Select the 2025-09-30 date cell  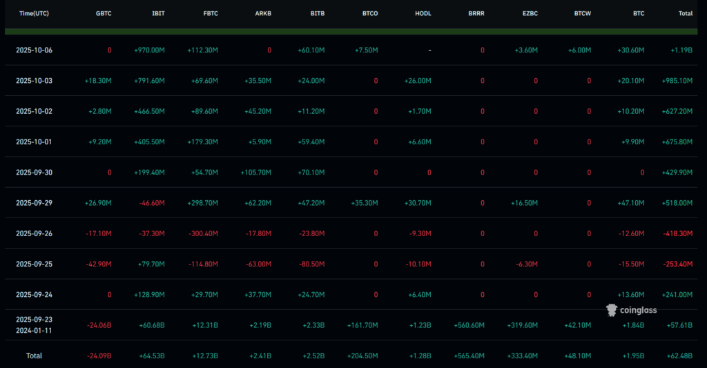tap(34, 173)
